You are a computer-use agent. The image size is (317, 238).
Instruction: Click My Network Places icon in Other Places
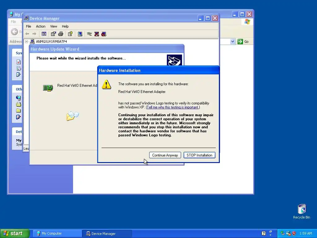(18, 98)
